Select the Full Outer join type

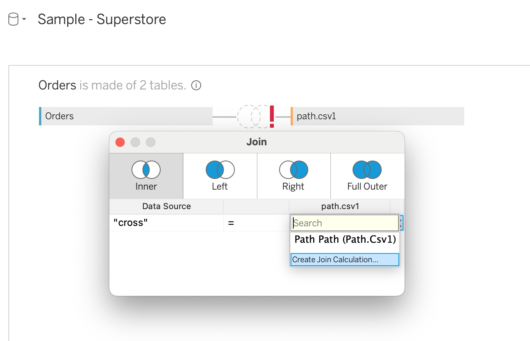click(x=367, y=176)
